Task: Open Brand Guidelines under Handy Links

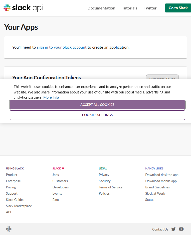Action: click(157, 187)
